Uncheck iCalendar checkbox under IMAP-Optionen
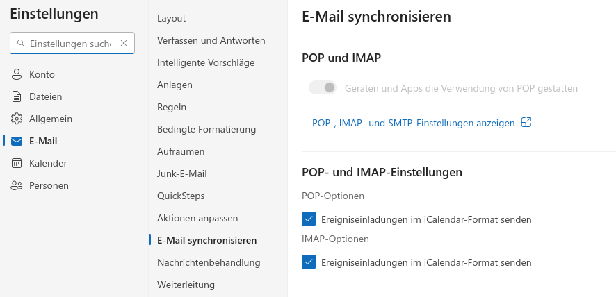 pos(309,262)
